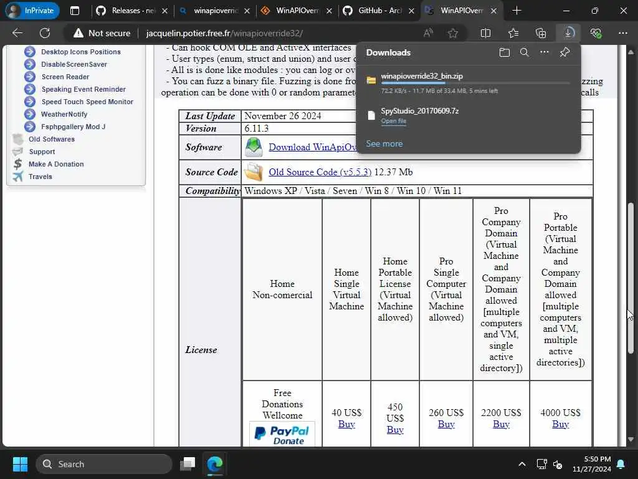The height and width of the screenshot is (479, 638).
Task: Toggle the Downloads toolbar button
Action: [568, 34]
